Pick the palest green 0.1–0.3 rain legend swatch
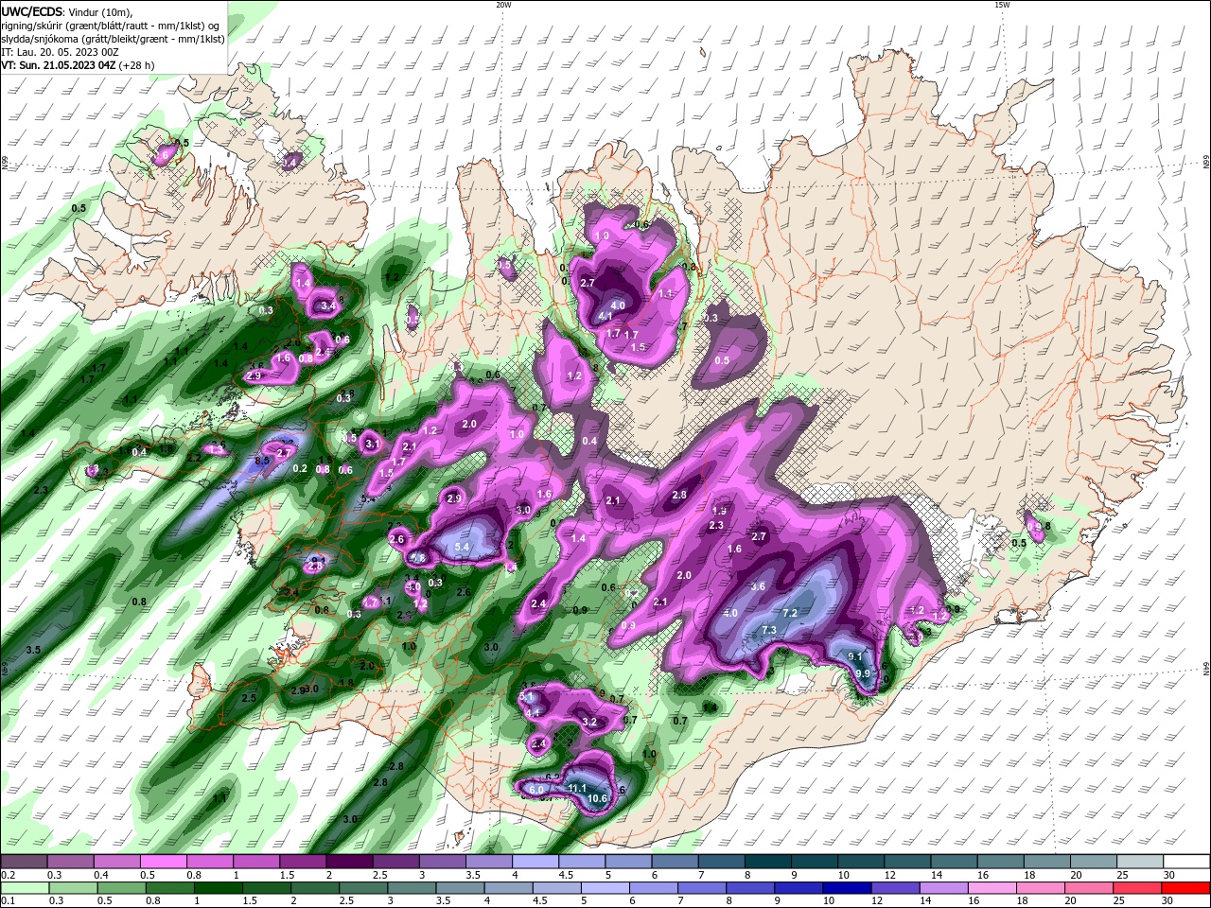The width and height of the screenshot is (1211, 908). point(24,888)
